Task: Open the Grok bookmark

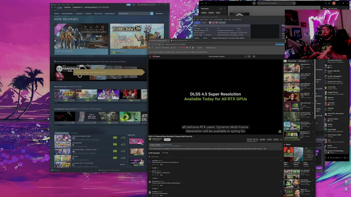Action: click(200, 48)
